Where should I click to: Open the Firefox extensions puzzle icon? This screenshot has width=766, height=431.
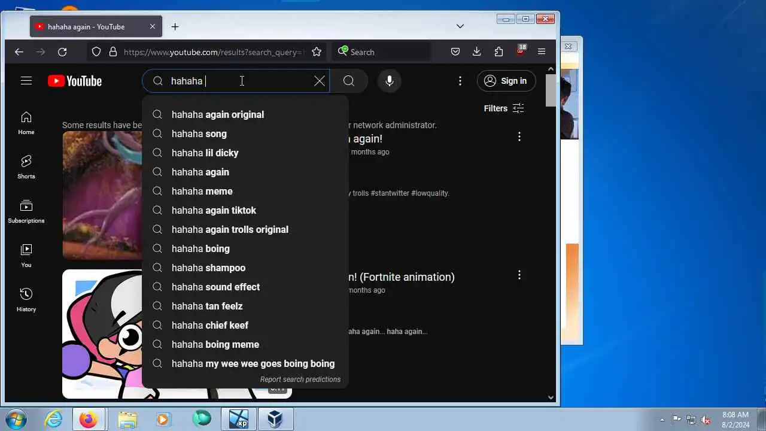click(x=498, y=52)
